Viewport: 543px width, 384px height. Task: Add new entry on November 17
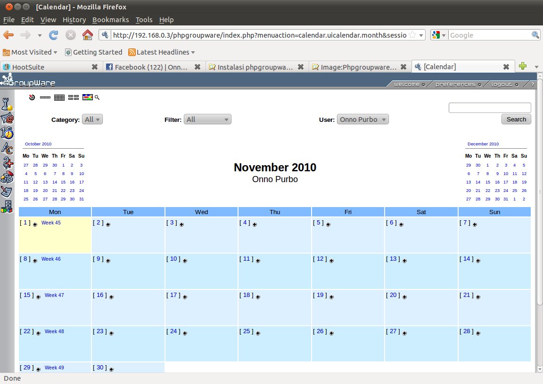(x=185, y=297)
